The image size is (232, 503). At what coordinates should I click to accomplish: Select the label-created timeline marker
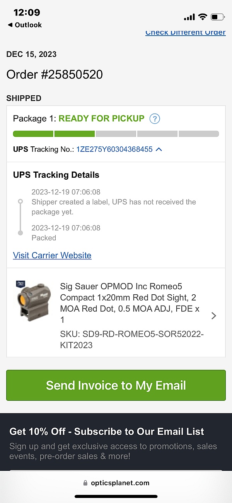tap(20, 202)
